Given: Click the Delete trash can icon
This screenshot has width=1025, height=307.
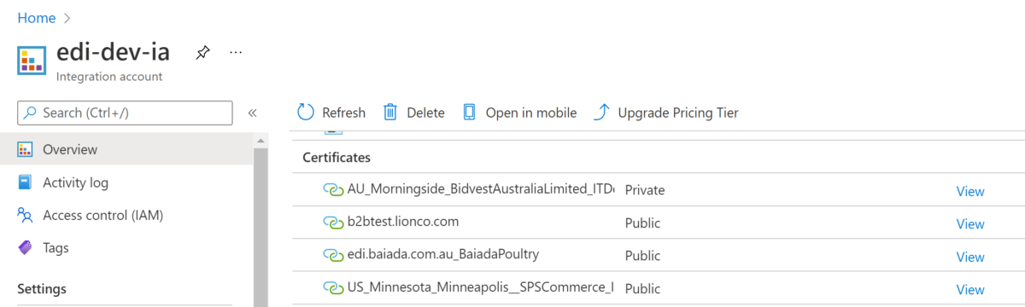Looking at the screenshot, I should coord(390,113).
